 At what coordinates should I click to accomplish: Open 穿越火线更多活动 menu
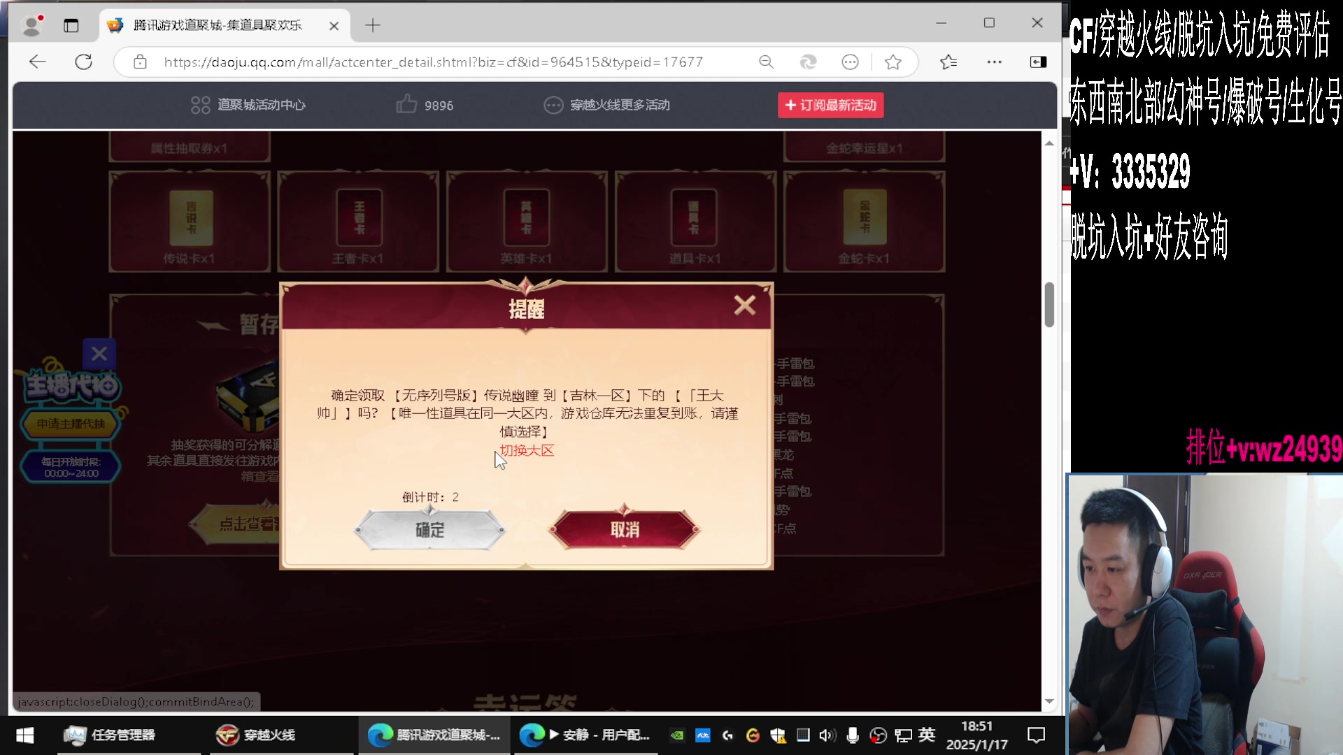(x=606, y=105)
